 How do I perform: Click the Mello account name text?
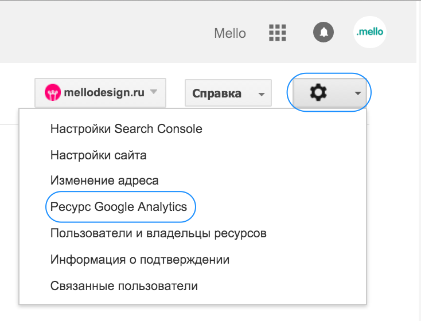[x=230, y=33]
